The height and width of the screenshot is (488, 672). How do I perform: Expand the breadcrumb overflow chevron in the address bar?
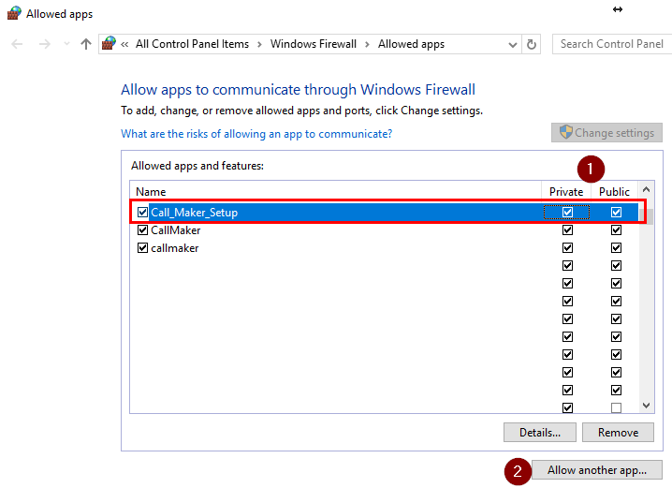124,44
